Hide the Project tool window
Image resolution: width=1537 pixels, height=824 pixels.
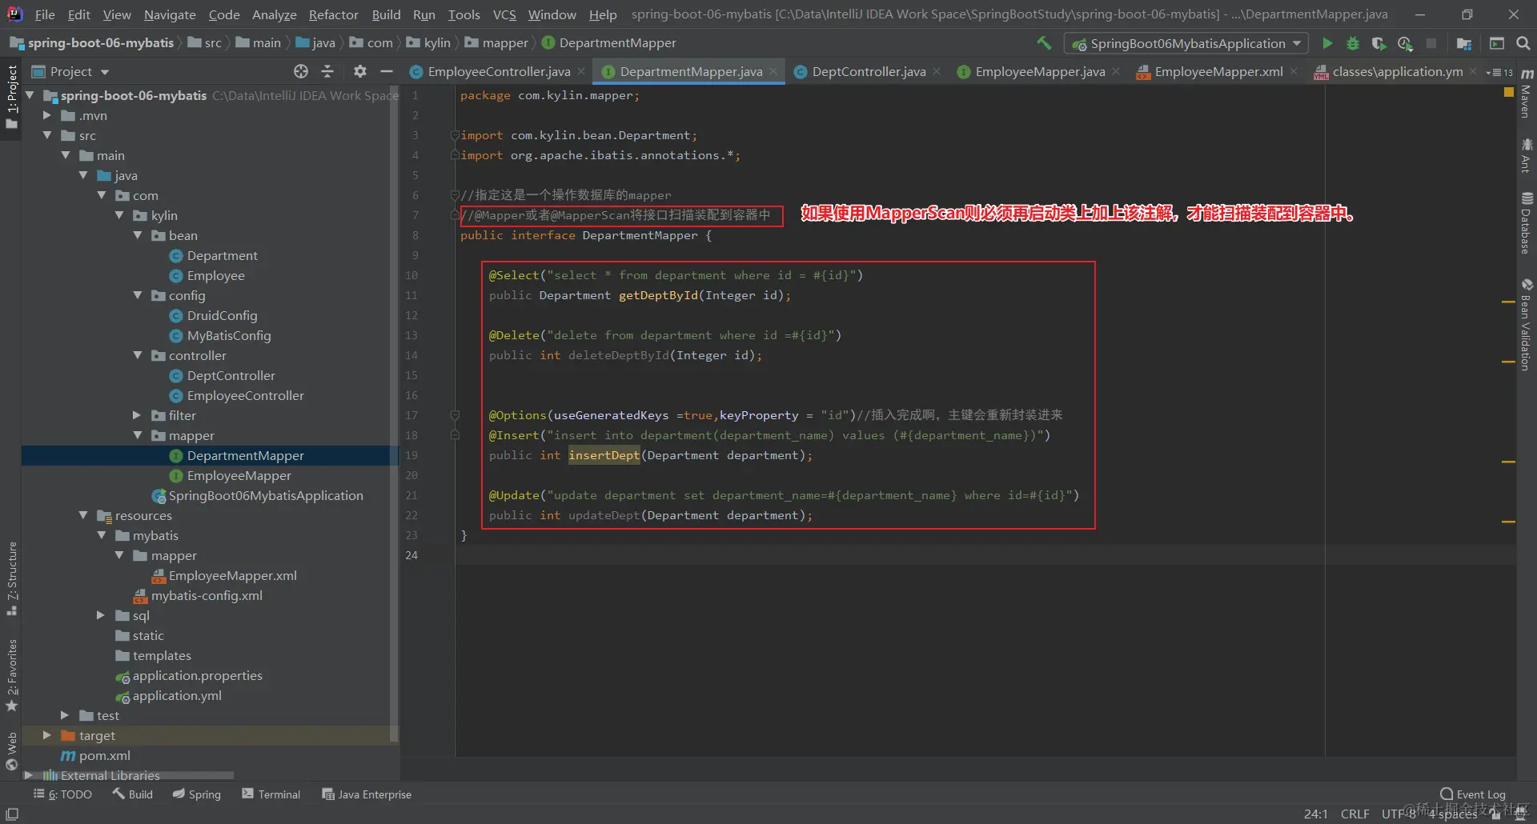tap(387, 71)
